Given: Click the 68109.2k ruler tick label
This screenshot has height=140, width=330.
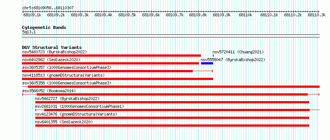Looking at the screenshot, I should pyautogui.click(x=56, y=15).
